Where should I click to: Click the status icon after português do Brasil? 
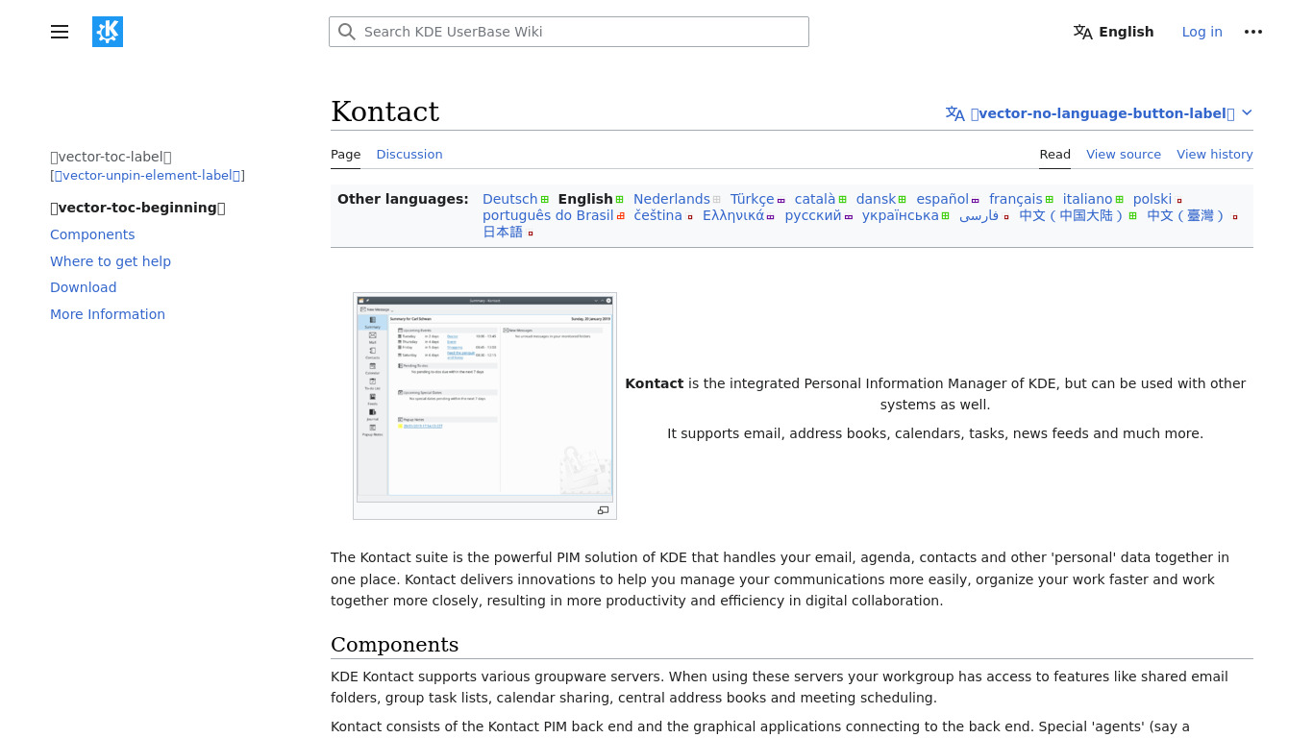[x=621, y=216]
